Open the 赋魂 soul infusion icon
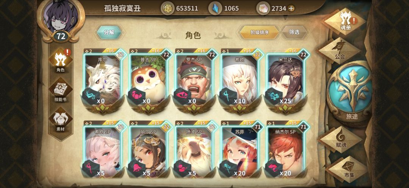The width and height of the screenshot is (409, 188). tap(340, 139)
